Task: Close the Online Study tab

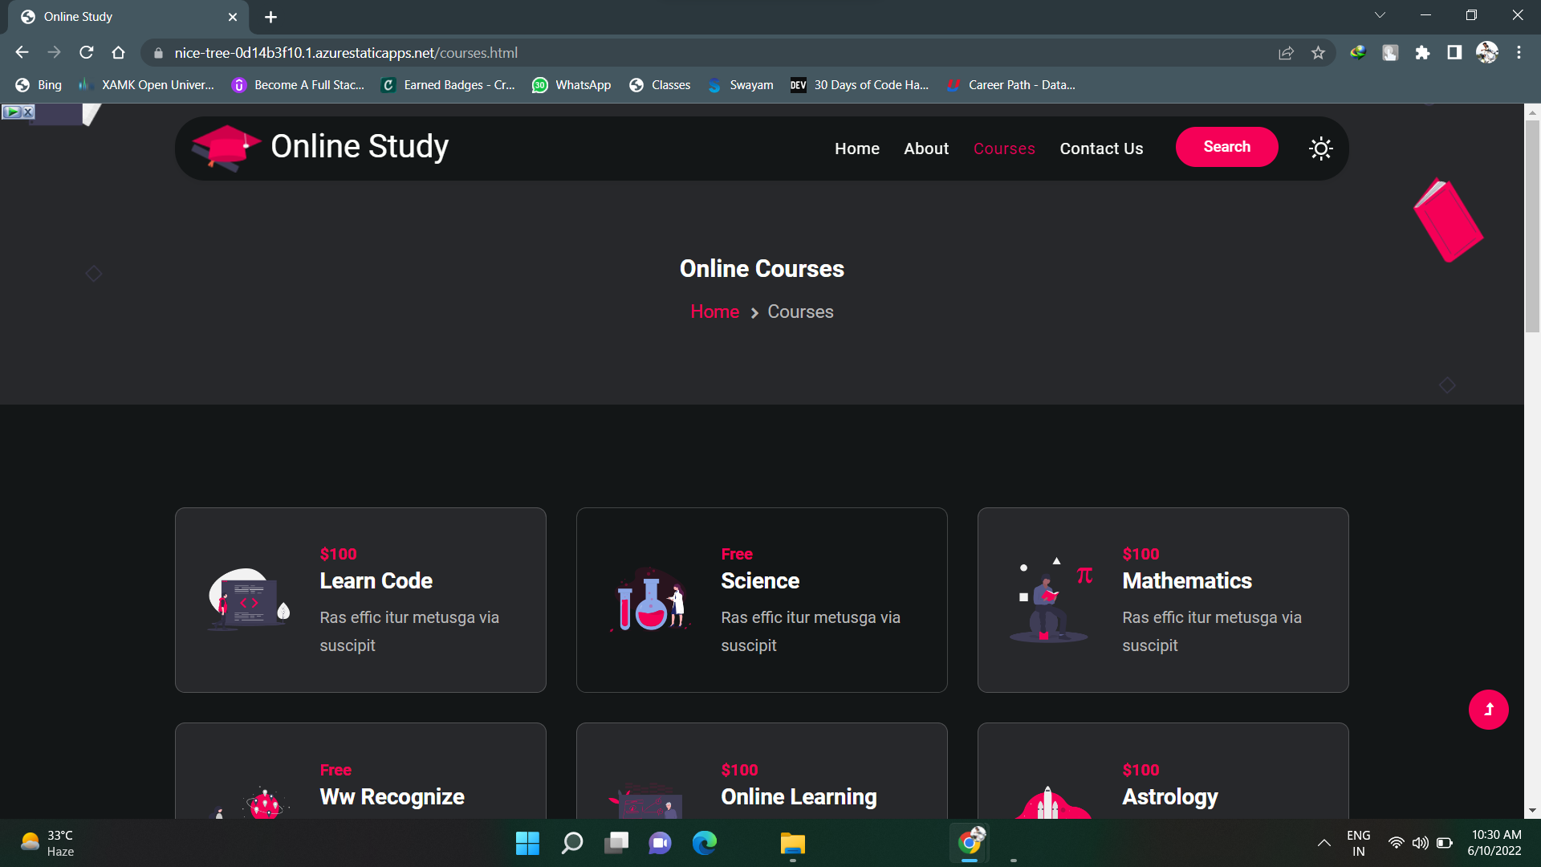Action: pyautogui.click(x=233, y=17)
